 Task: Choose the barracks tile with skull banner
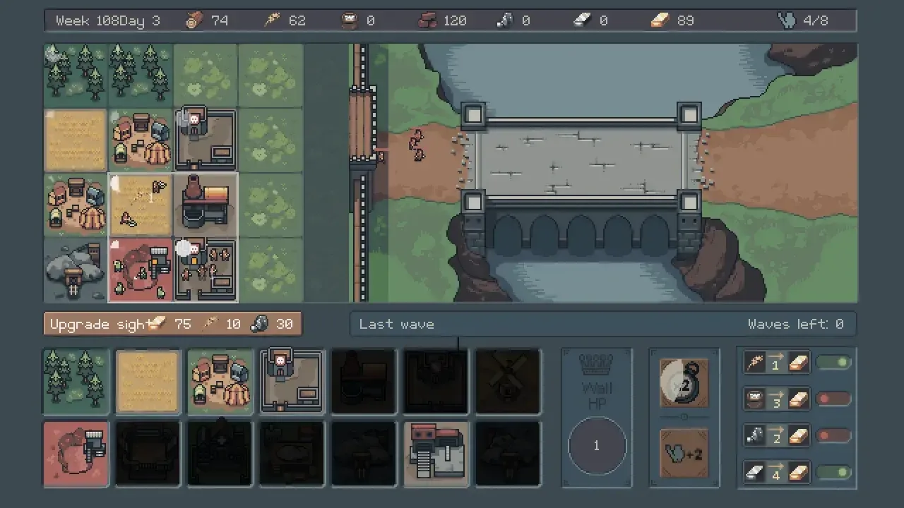point(292,381)
